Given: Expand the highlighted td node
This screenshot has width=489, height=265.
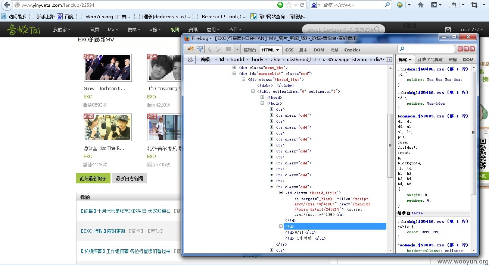Looking at the screenshot, I should click(x=281, y=226).
